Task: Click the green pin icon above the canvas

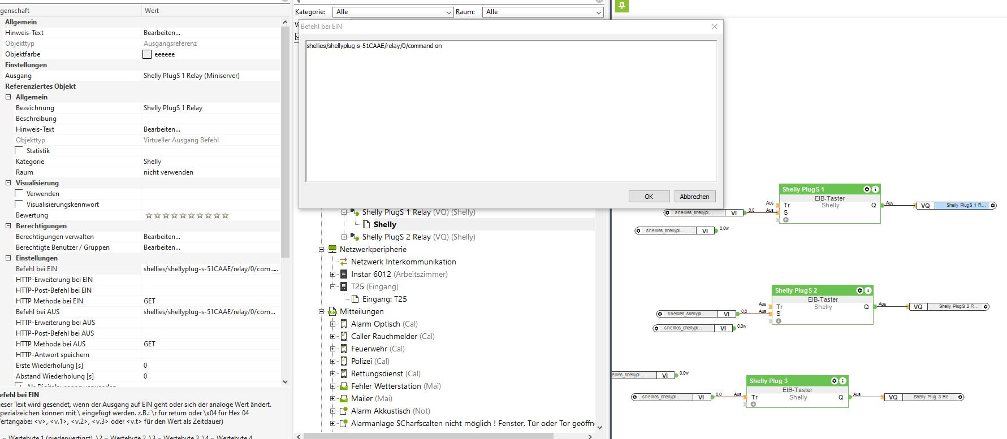Action: 622,6
